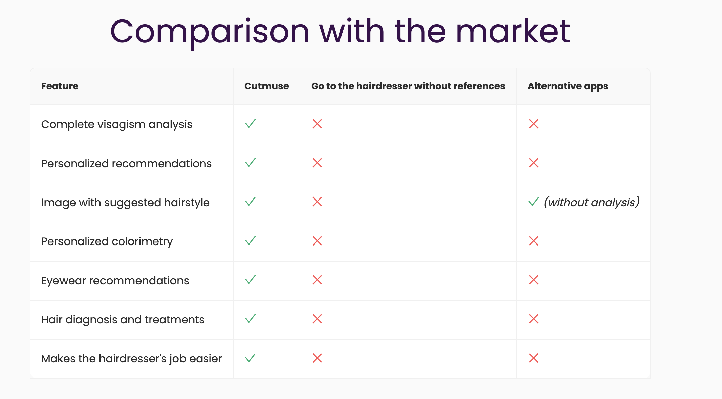Click the Alternative apps red X for Personalized colorimetry
This screenshot has width=722, height=399.
[x=534, y=241]
